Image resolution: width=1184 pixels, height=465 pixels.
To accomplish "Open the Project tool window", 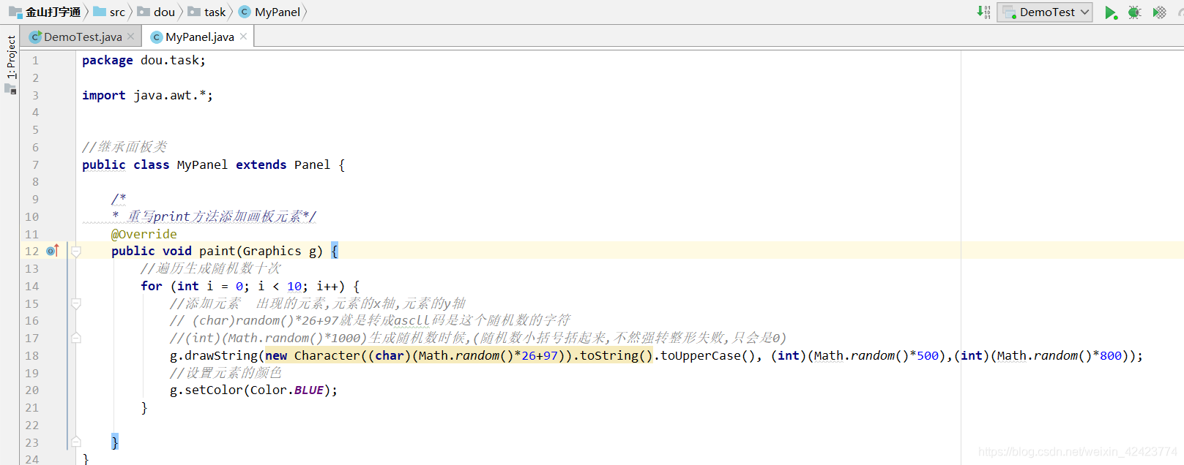I will [11, 56].
